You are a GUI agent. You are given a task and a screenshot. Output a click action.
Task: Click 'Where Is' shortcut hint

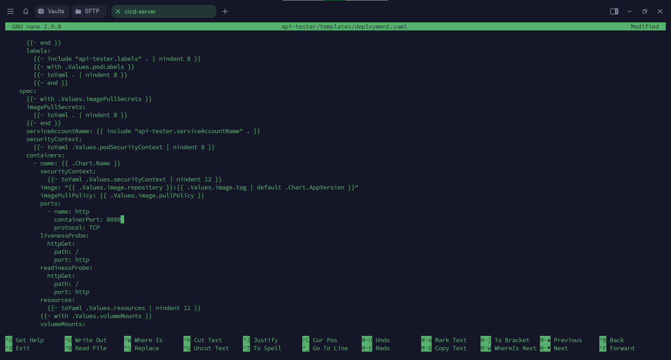tap(143, 340)
